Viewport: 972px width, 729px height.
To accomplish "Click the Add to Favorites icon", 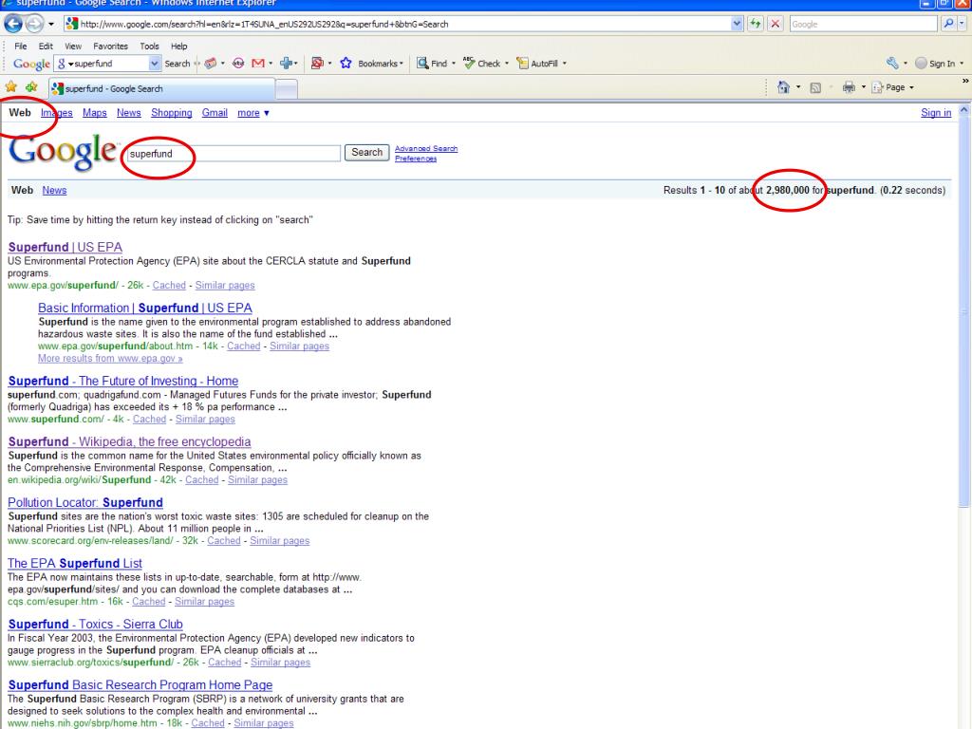I will click(x=31, y=87).
